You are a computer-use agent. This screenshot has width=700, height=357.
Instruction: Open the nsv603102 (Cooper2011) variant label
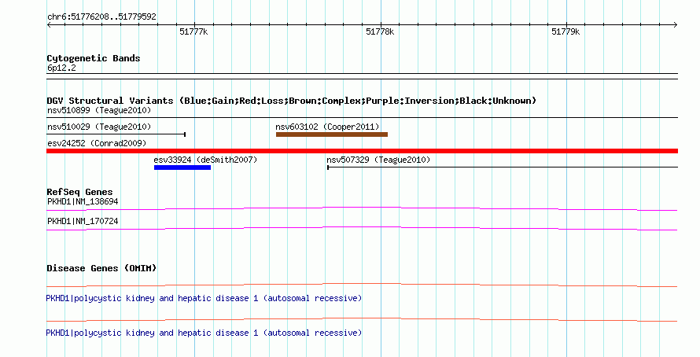pos(327,127)
